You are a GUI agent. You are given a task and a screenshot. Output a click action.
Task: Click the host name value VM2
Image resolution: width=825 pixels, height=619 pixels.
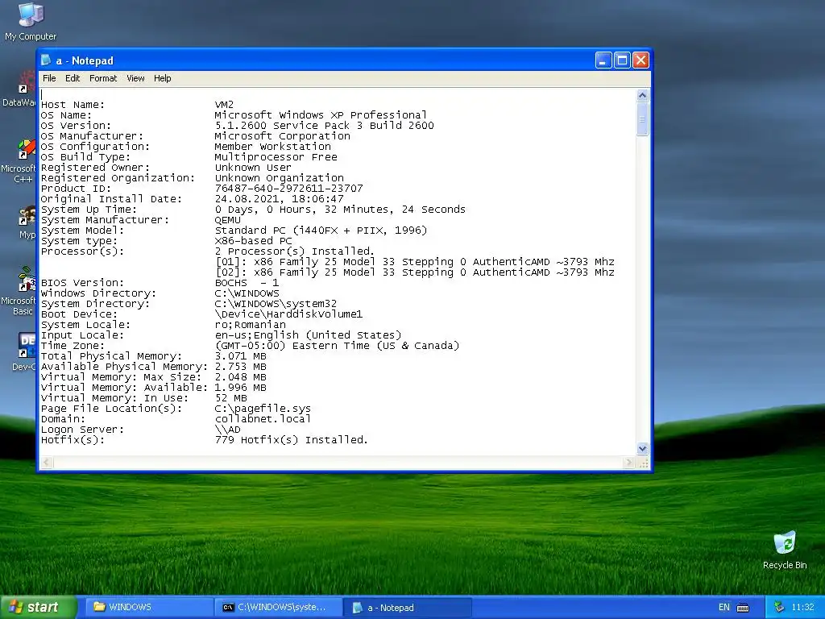(224, 105)
